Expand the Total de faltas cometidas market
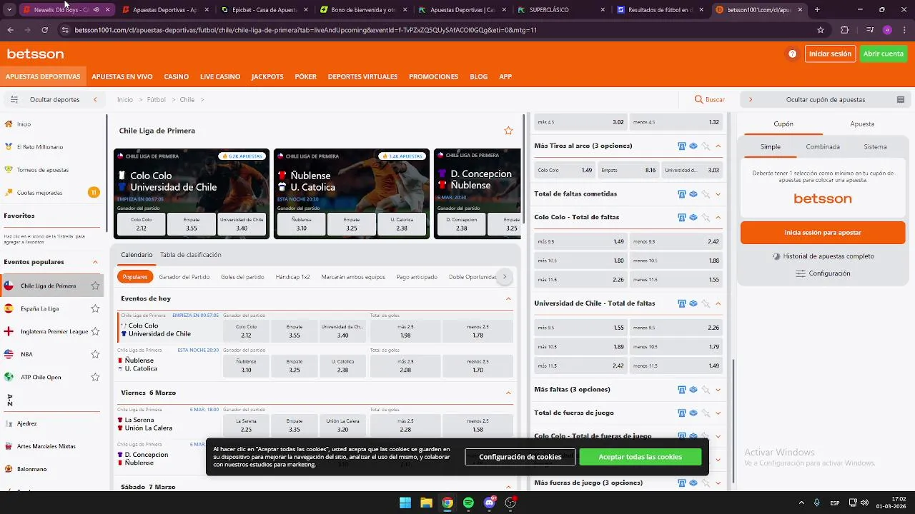The image size is (915, 514). [718, 193]
